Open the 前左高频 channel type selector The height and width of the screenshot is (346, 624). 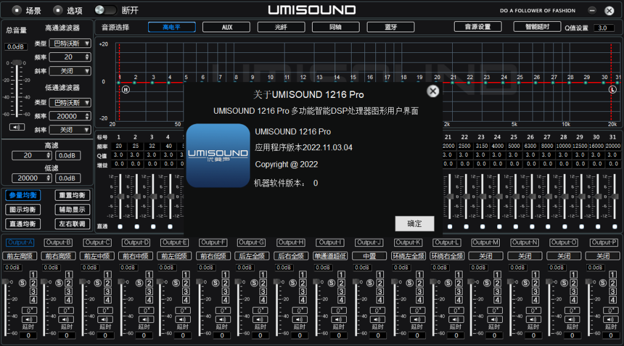(20, 256)
